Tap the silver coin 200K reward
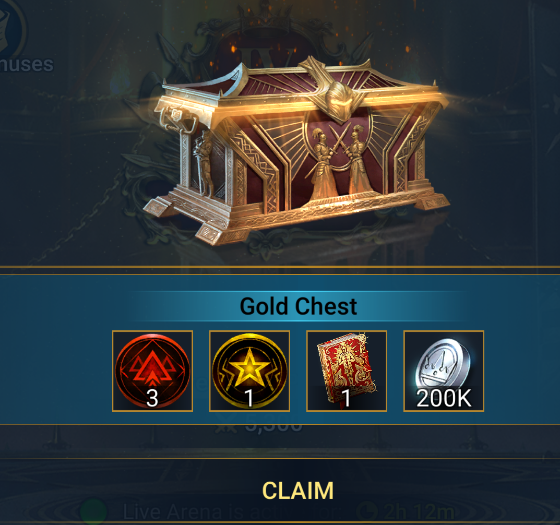The image size is (560, 525). tap(444, 371)
